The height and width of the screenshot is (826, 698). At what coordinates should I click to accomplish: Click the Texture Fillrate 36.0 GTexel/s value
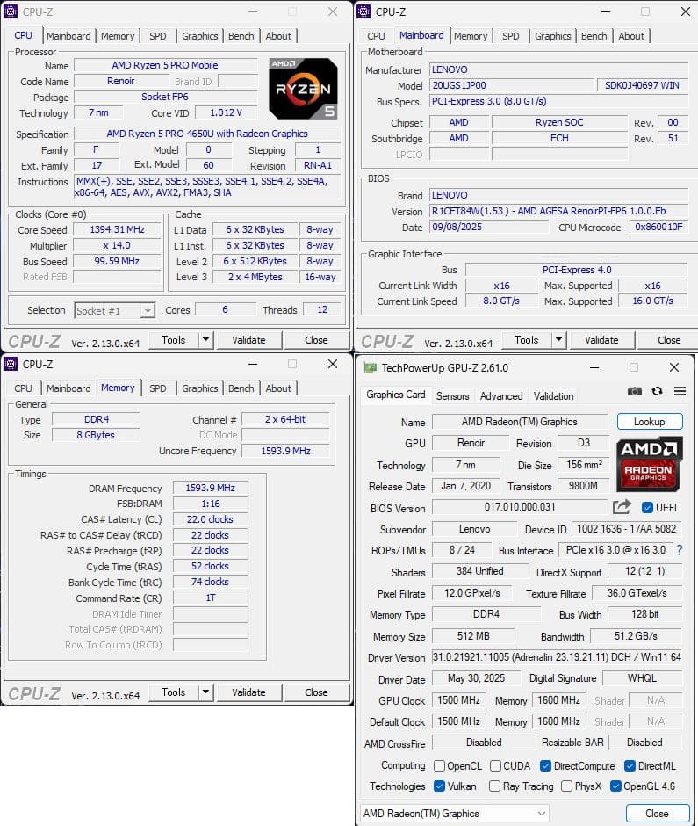point(637,593)
